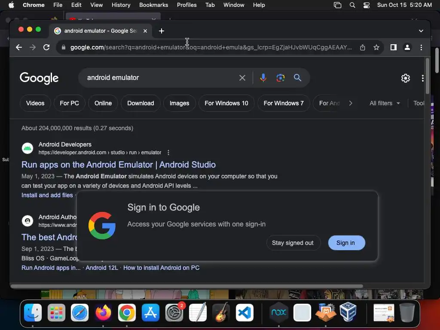Open the Profiles menu

tap(186, 5)
